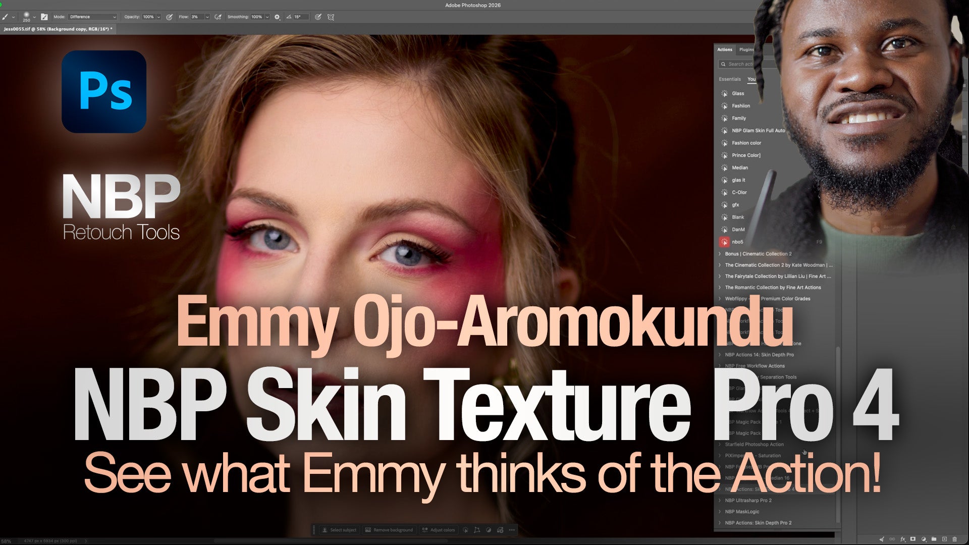Select the Jess0055.tif document tab
Screen dimensions: 969x545
pyautogui.click(x=58, y=29)
